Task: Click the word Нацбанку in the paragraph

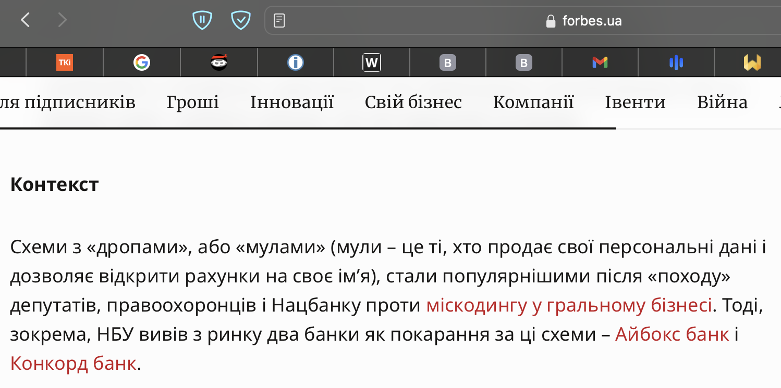Action: pyautogui.click(x=317, y=305)
